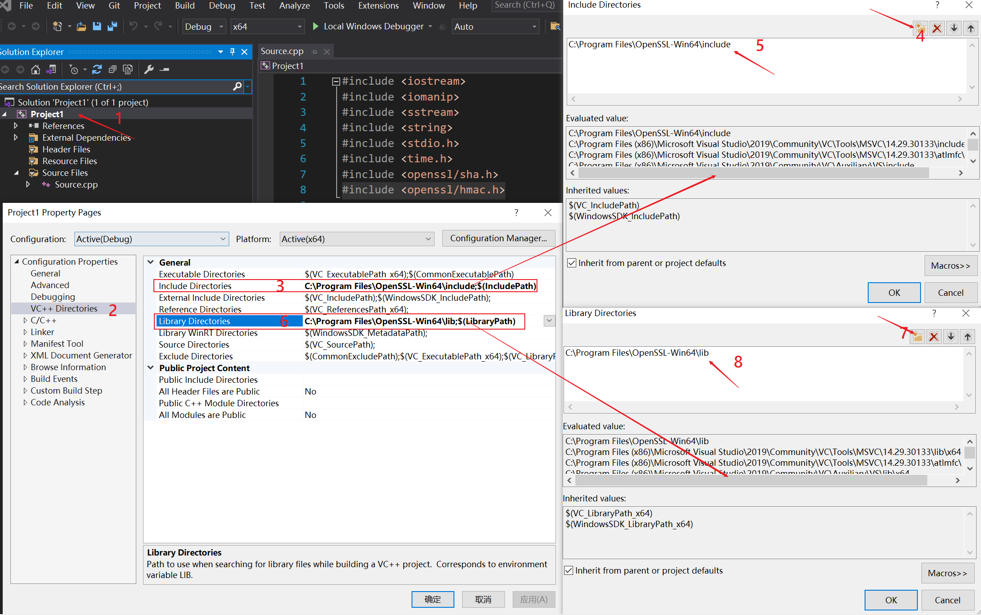This screenshot has height=615, width=981.
Task: Click OK in Include Directories dialog
Action: pos(894,293)
